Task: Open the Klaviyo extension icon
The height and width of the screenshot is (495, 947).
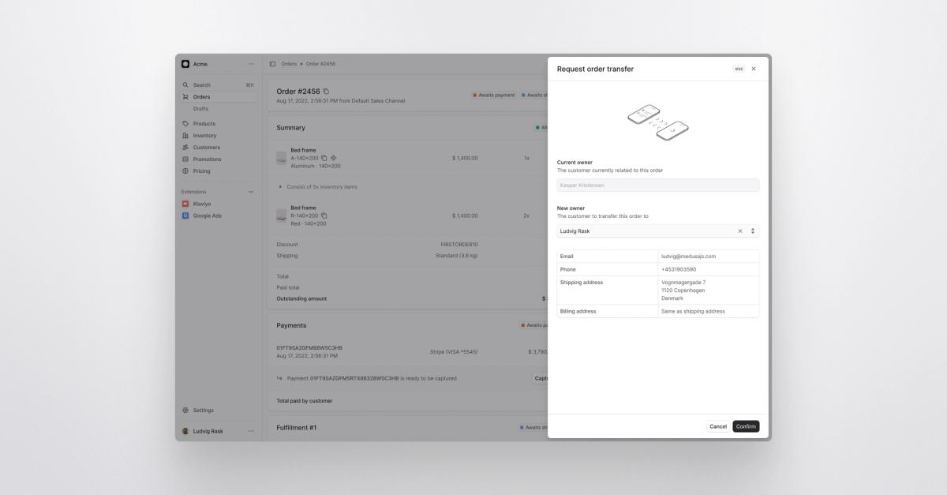Action: (x=186, y=203)
